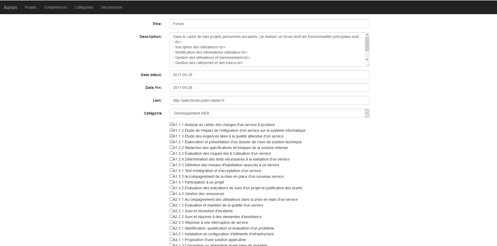Uncheck A1.1.2 Étude de l'impact checkbox
The width and height of the screenshot is (497, 246).
click(171, 130)
